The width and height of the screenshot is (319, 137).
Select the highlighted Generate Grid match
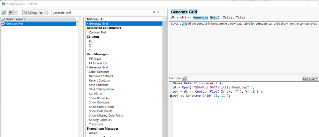(124, 24)
